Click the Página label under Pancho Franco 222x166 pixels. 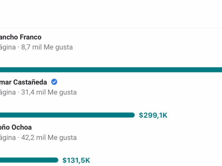pyautogui.click(x=8, y=47)
